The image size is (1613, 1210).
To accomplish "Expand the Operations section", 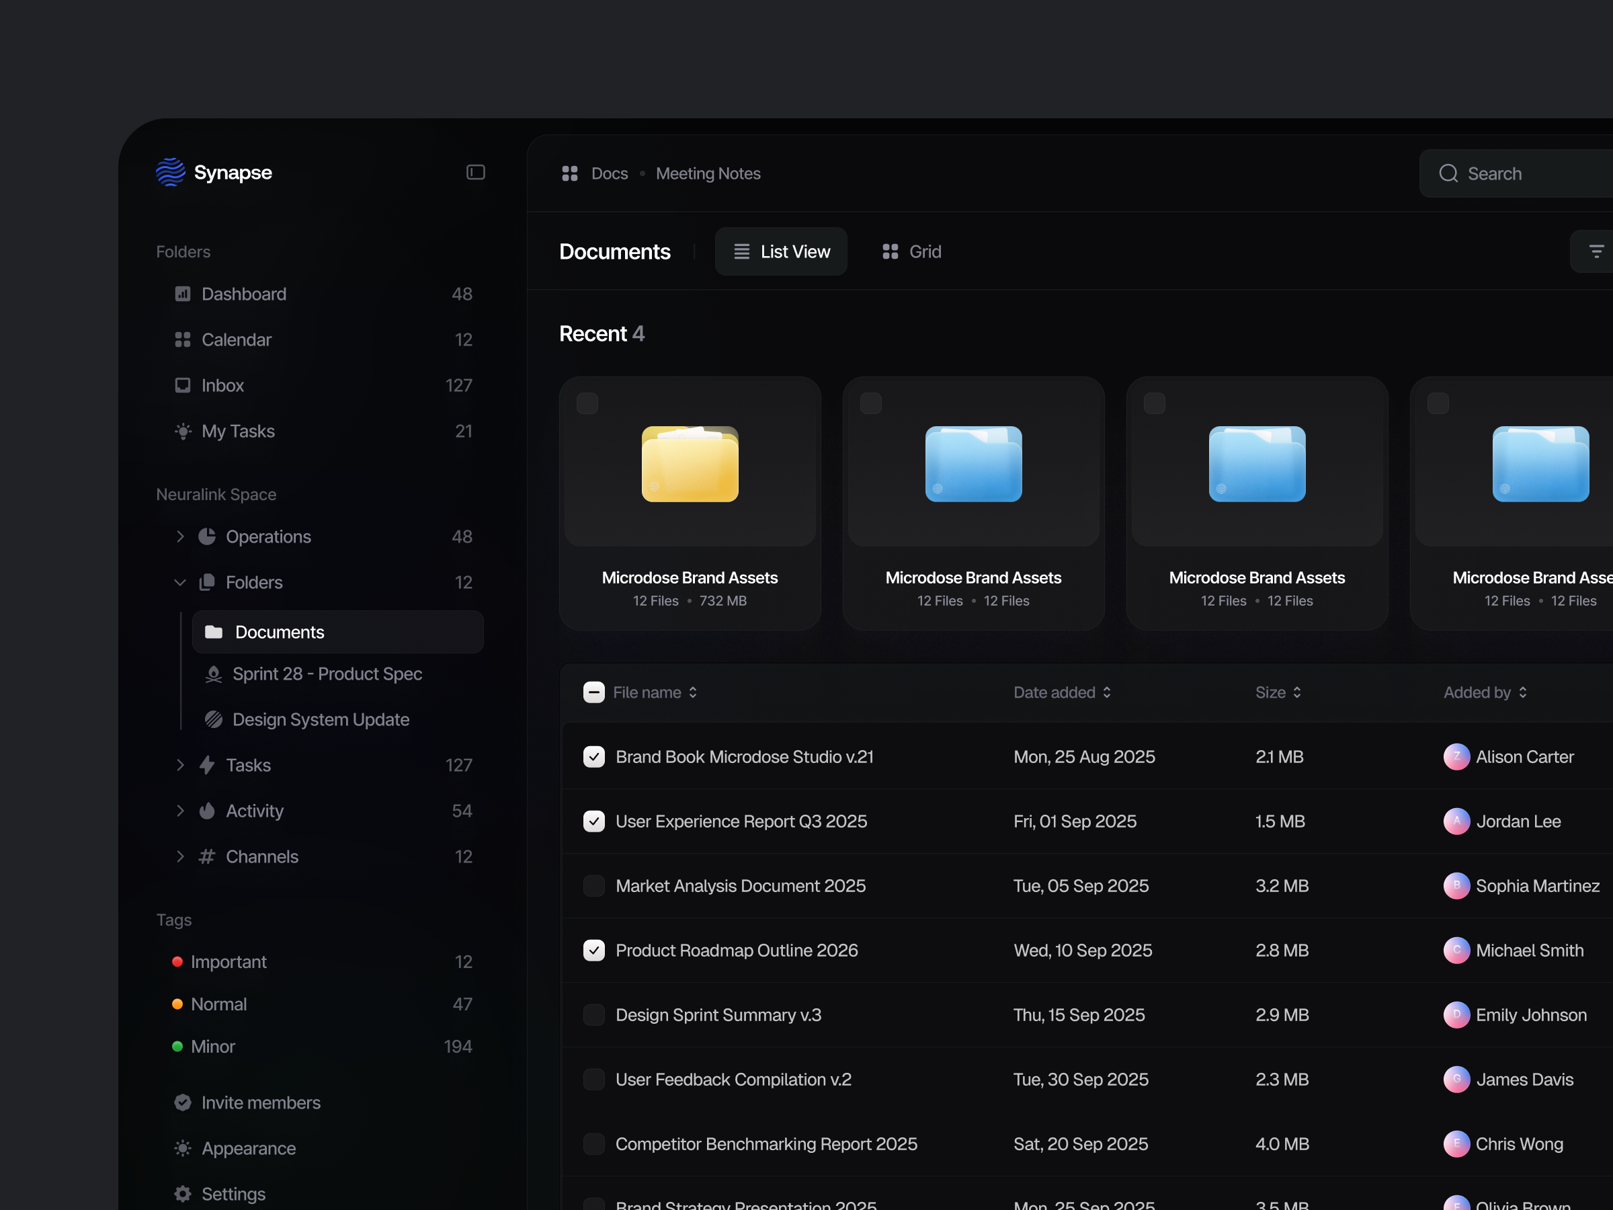I will [180, 536].
